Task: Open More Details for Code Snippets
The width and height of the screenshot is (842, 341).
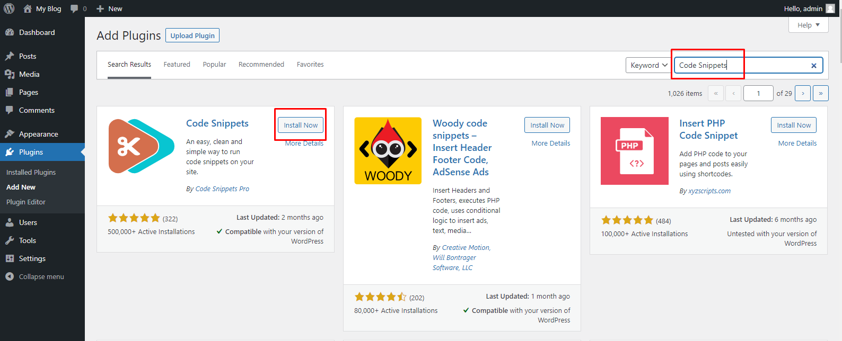Action: 304,143
